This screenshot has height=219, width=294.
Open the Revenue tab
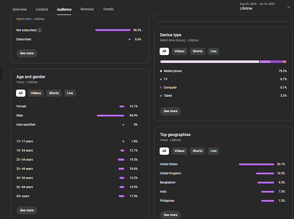[87, 9]
